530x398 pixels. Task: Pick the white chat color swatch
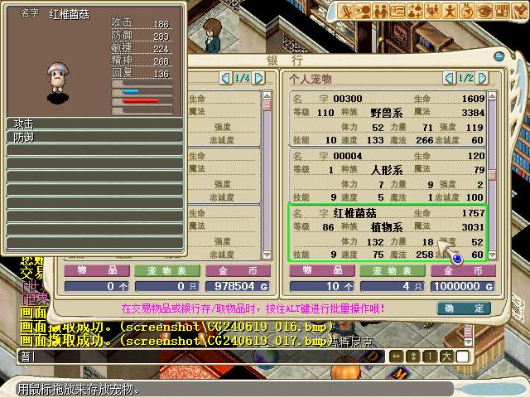coord(462,357)
